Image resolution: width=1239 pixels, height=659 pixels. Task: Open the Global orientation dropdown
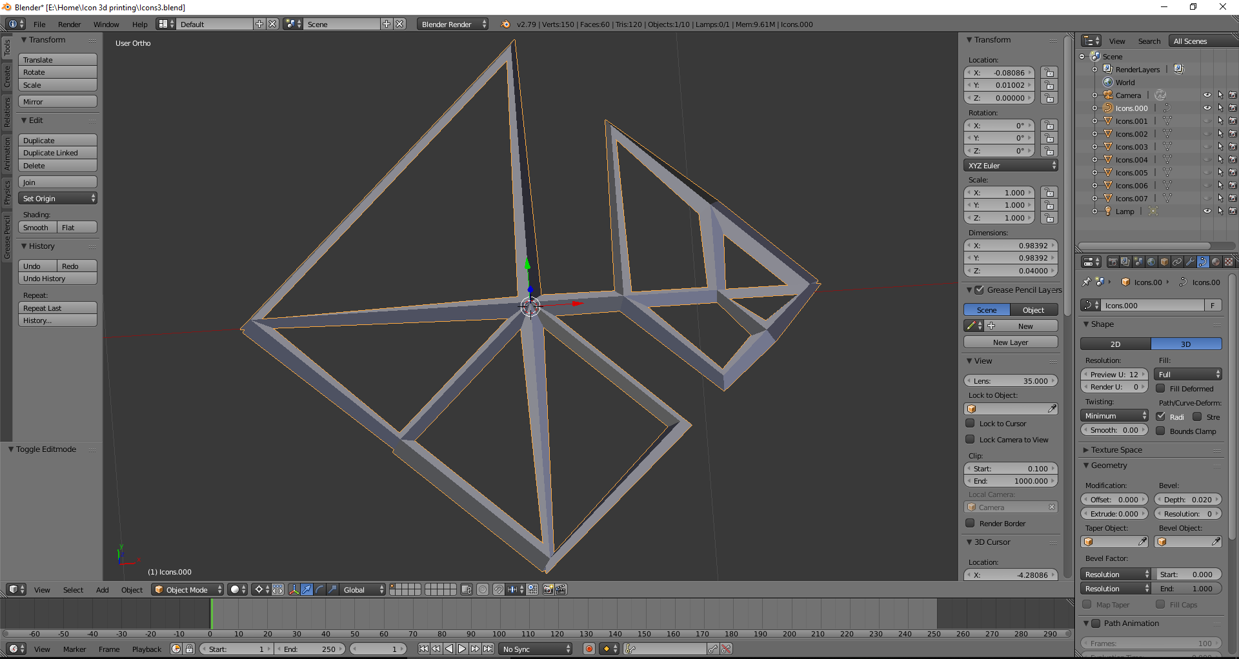(x=363, y=589)
